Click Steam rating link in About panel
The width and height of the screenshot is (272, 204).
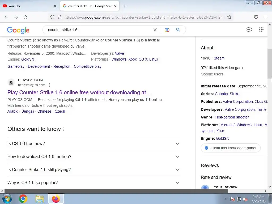coord(219,58)
